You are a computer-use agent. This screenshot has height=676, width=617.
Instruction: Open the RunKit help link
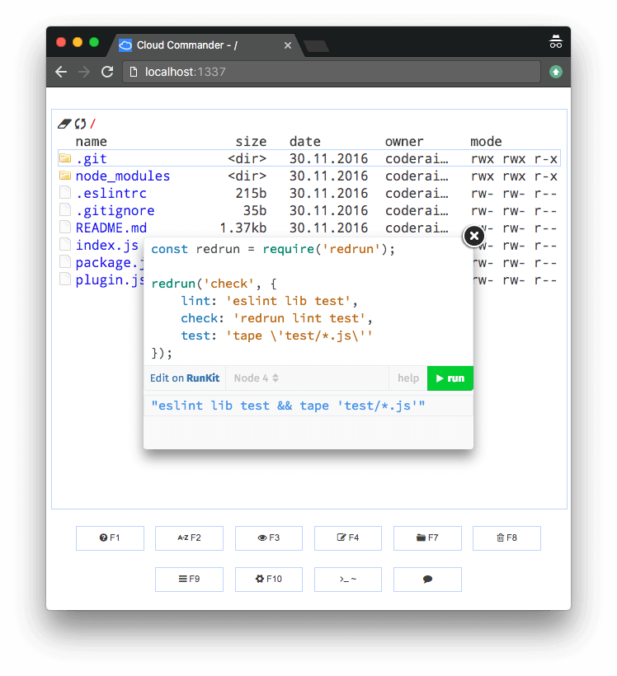pyautogui.click(x=408, y=378)
